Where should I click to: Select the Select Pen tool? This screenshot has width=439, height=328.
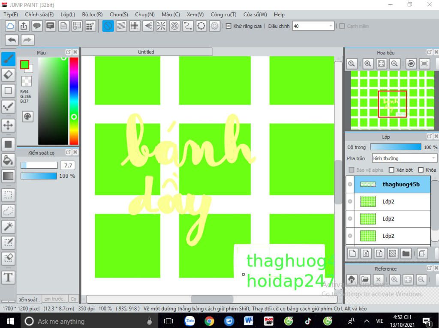8,242
